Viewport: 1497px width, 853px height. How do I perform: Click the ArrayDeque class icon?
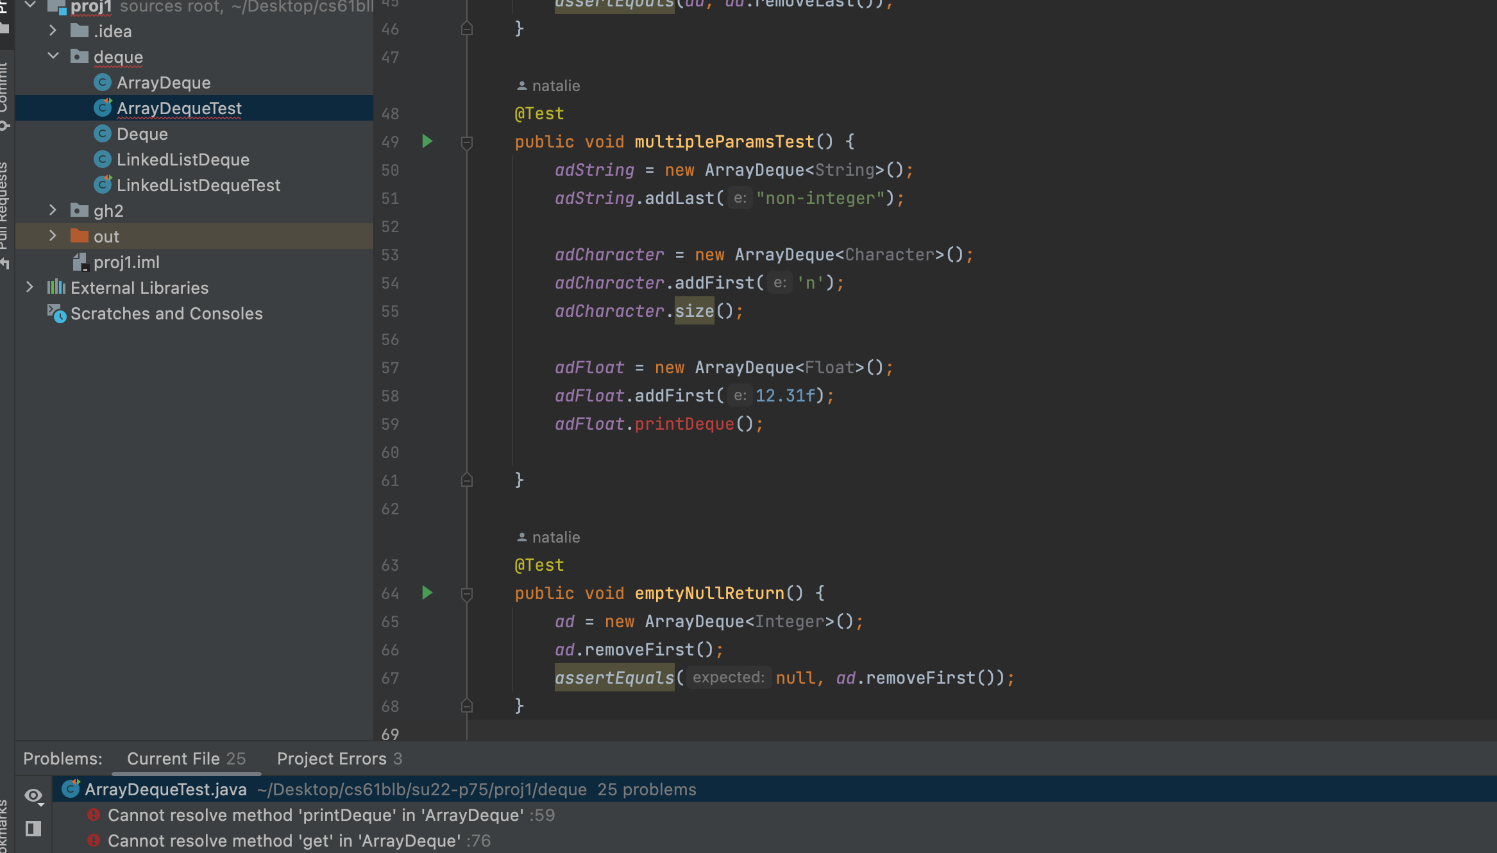[x=103, y=83]
